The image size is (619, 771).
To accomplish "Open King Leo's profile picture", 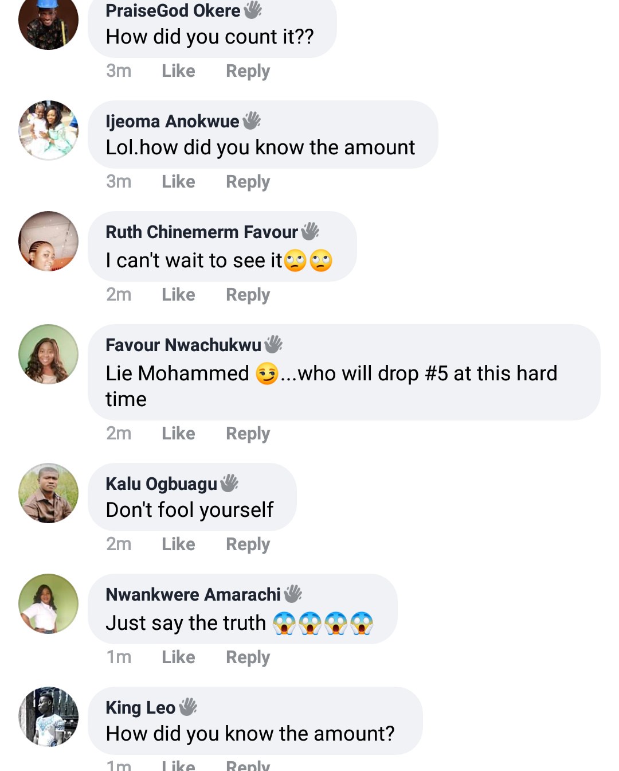I will (x=49, y=717).
